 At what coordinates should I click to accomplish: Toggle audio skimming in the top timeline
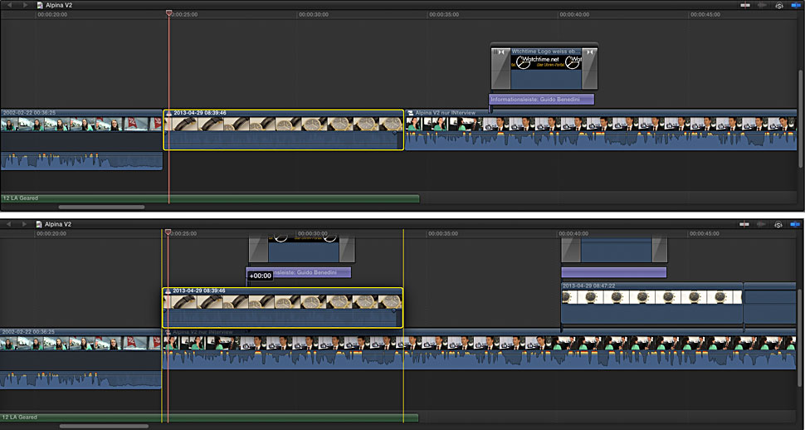coord(762,4)
